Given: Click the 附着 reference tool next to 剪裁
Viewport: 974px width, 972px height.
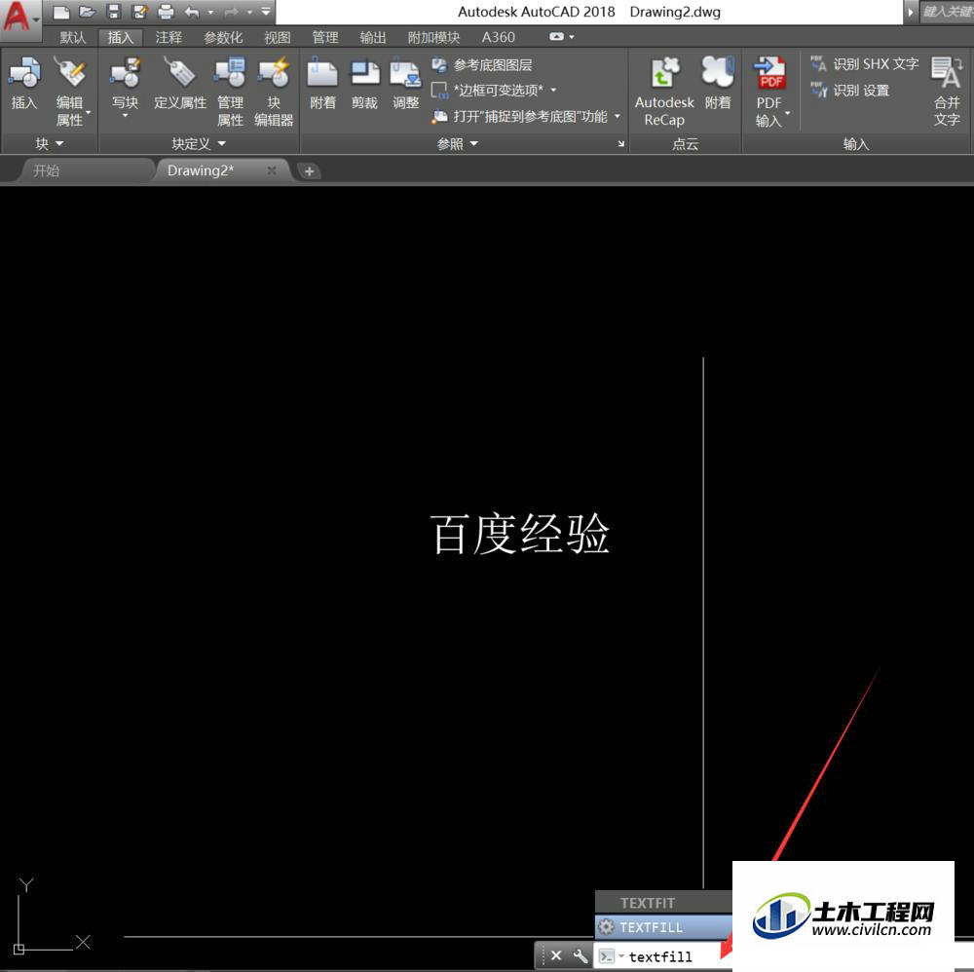Looking at the screenshot, I should pyautogui.click(x=322, y=83).
